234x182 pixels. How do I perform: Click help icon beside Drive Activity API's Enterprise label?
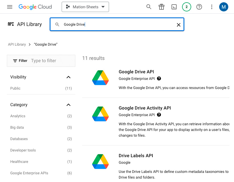(x=159, y=115)
